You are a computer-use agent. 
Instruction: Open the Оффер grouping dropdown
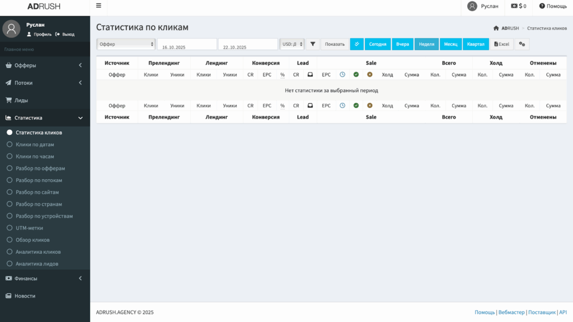126,44
